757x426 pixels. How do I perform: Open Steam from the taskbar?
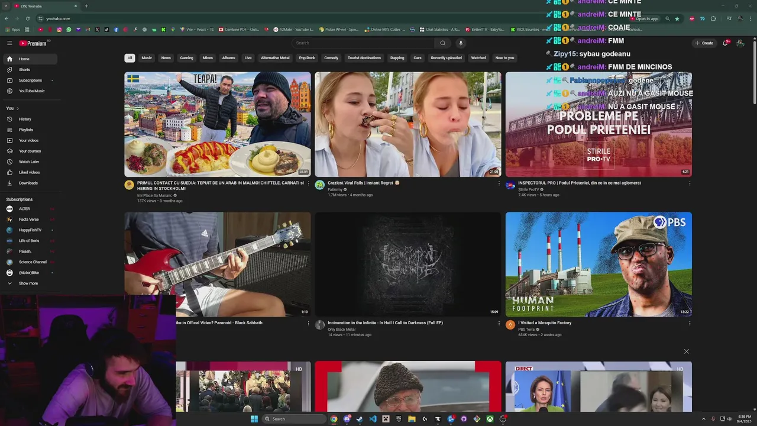click(360, 419)
